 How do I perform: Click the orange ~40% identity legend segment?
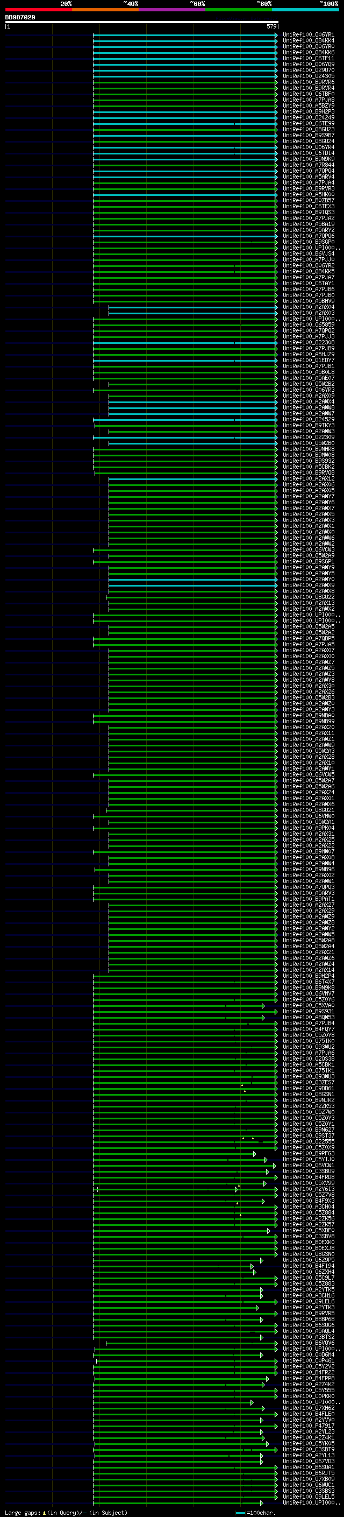[105, 10]
